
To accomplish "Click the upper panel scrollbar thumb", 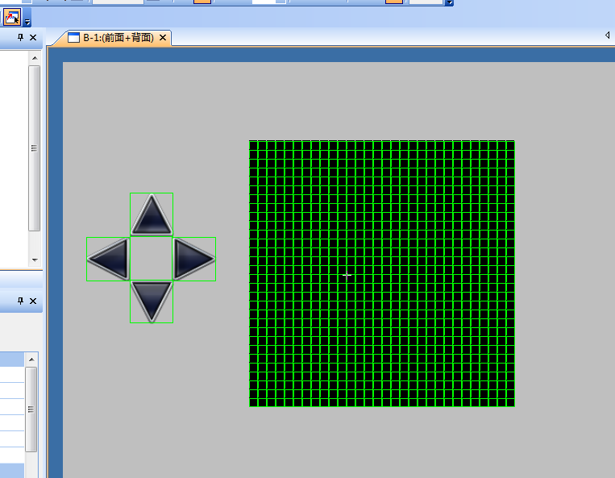I will tap(35, 148).
